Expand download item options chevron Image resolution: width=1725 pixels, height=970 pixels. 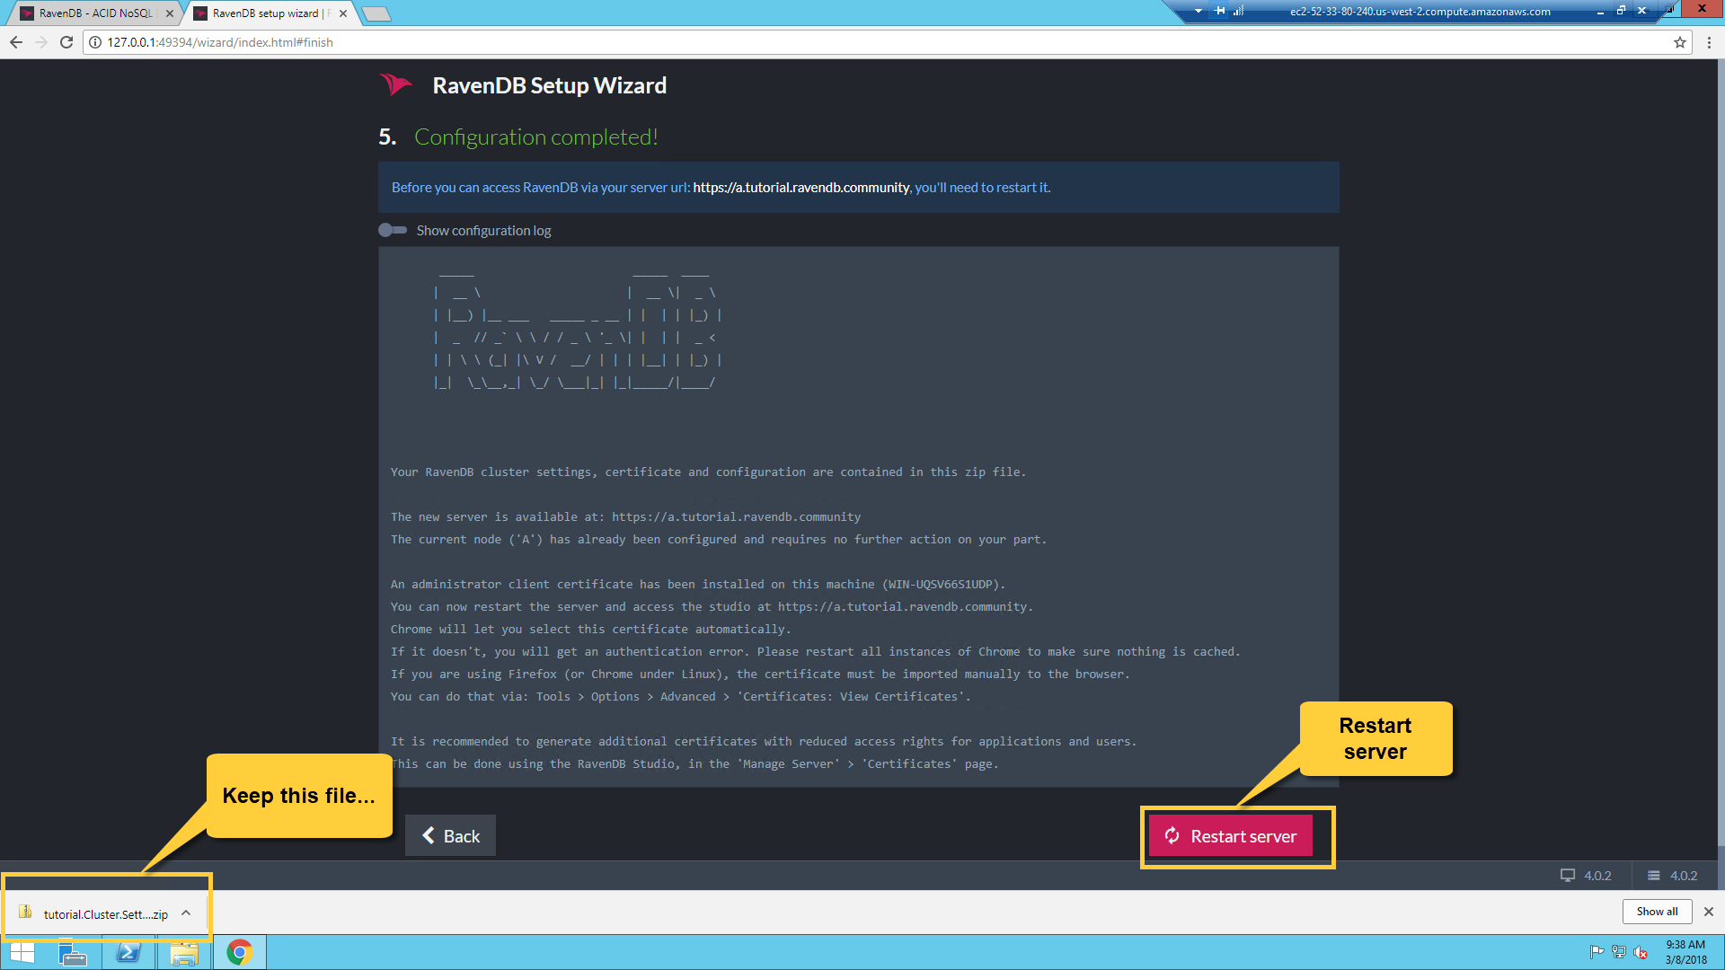point(186,913)
